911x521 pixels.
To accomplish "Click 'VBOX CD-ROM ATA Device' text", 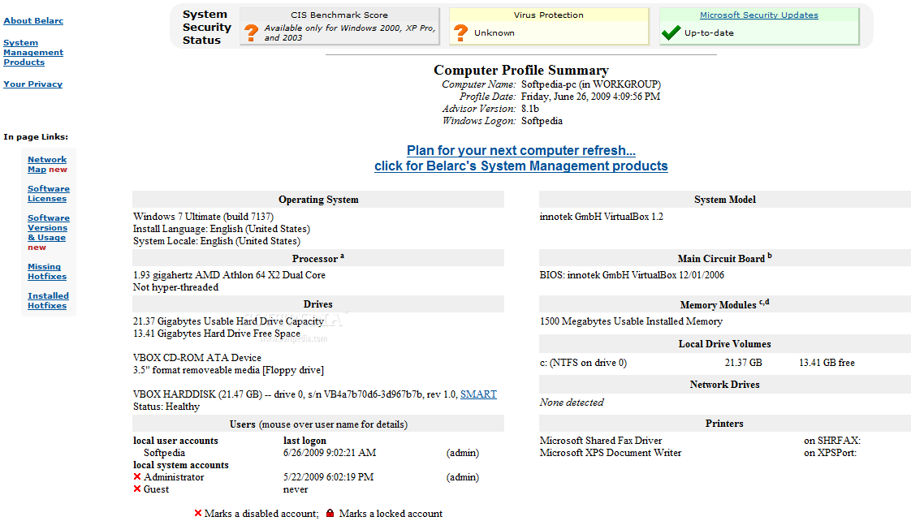I will click(197, 358).
